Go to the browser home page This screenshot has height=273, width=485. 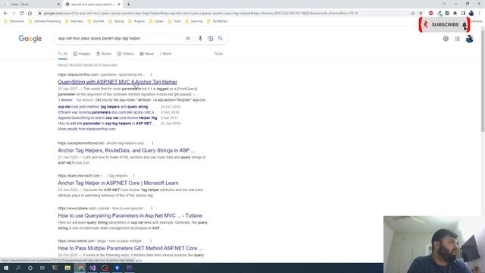pyautogui.click(x=30, y=14)
